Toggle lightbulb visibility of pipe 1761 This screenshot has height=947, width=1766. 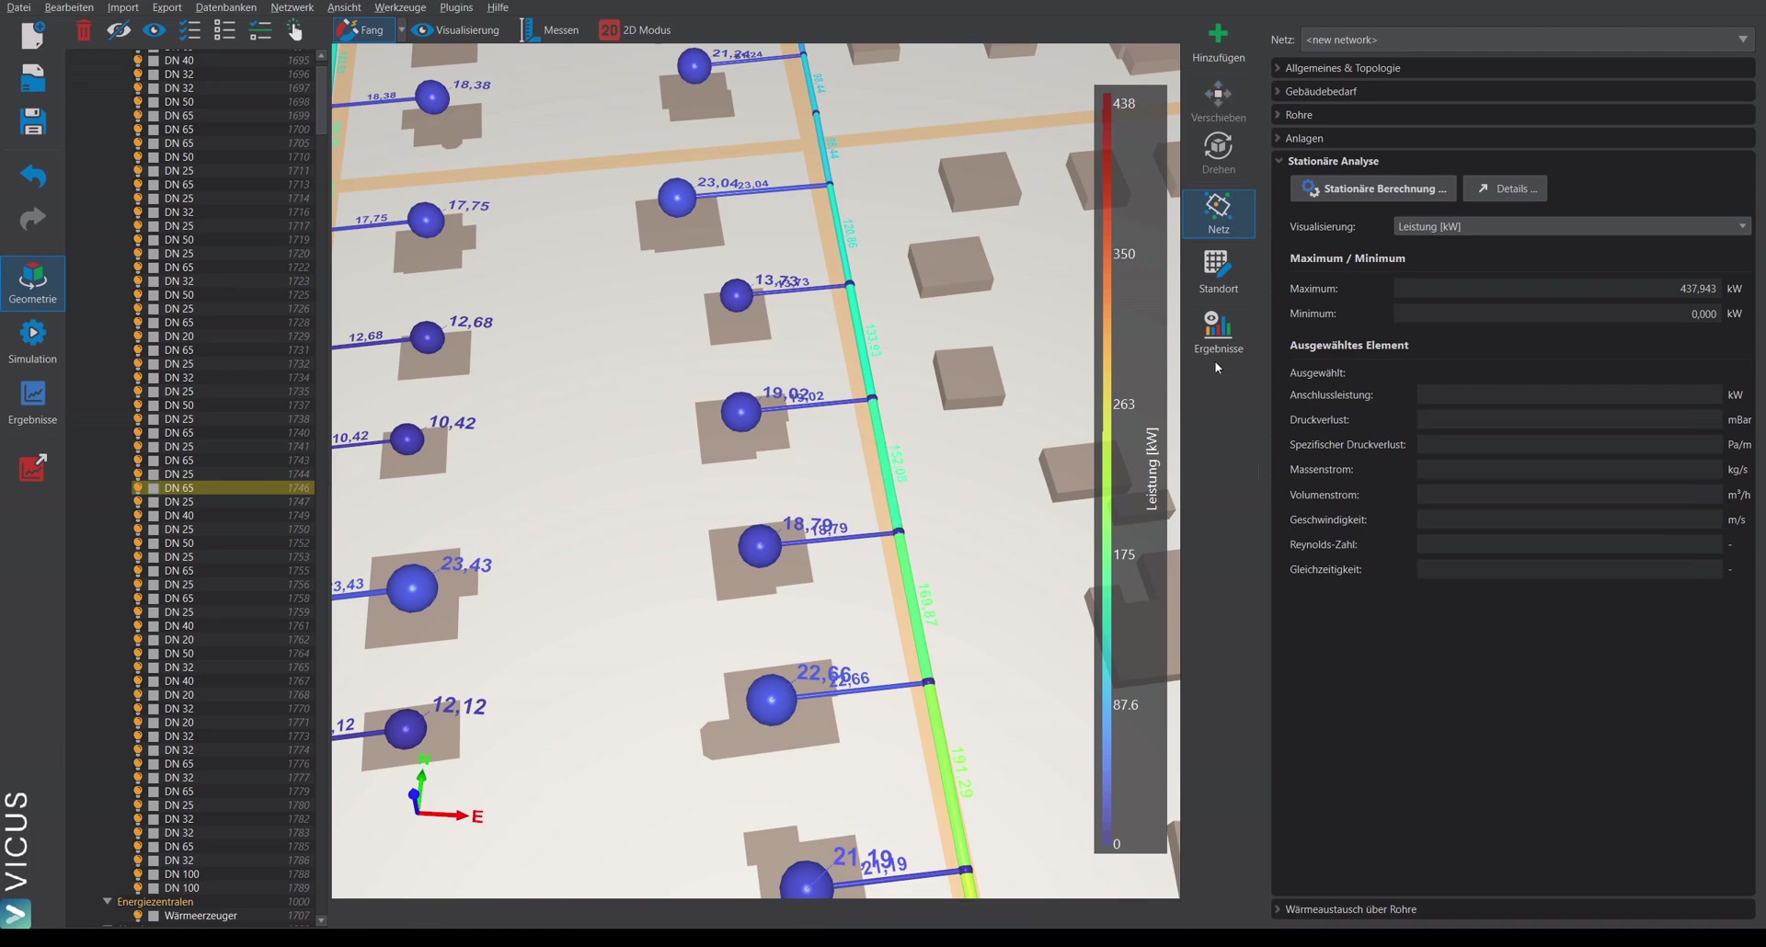(x=138, y=626)
